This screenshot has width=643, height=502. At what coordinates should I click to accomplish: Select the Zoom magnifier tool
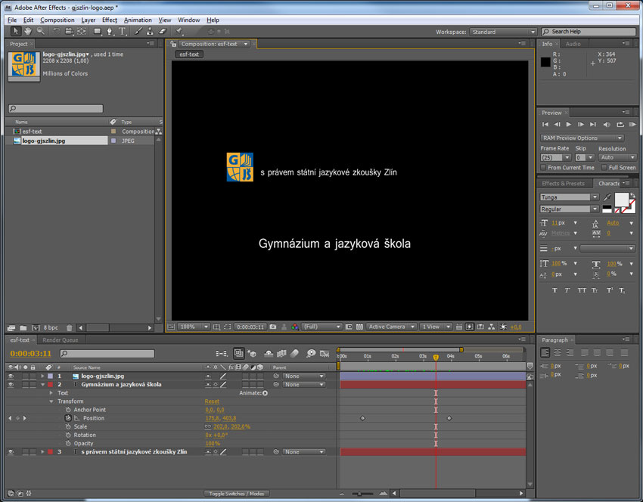[41, 31]
